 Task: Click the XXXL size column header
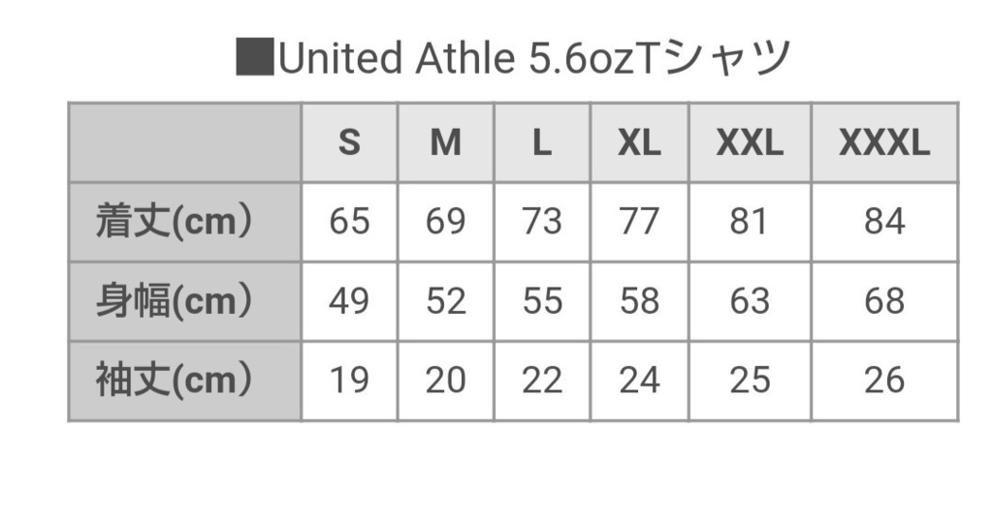click(x=884, y=143)
